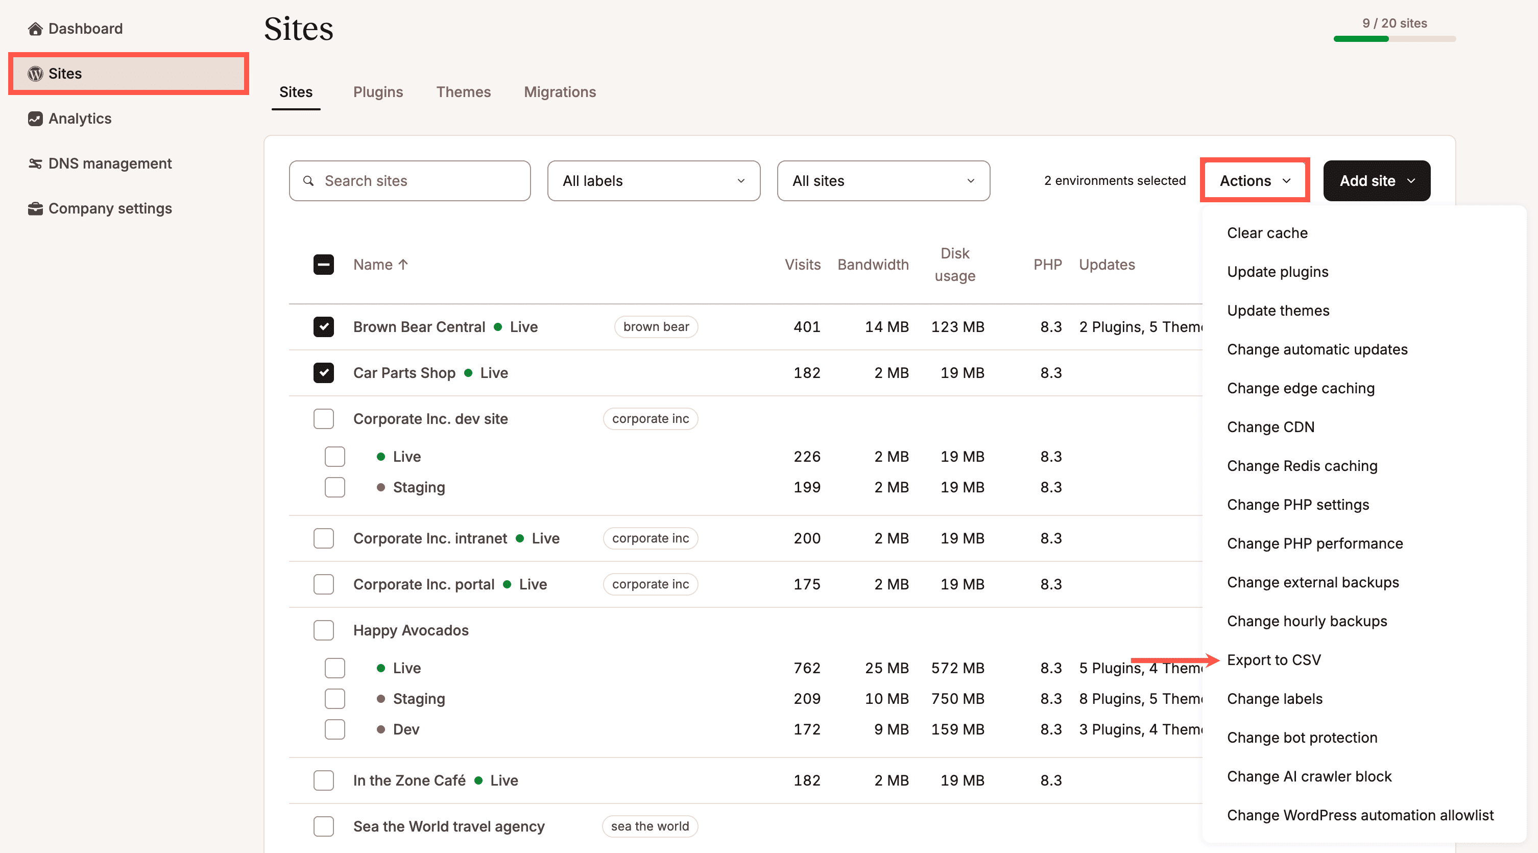Viewport: 1538px width, 853px height.
Task: Choose Clear cache from Actions menu
Action: [1267, 233]
